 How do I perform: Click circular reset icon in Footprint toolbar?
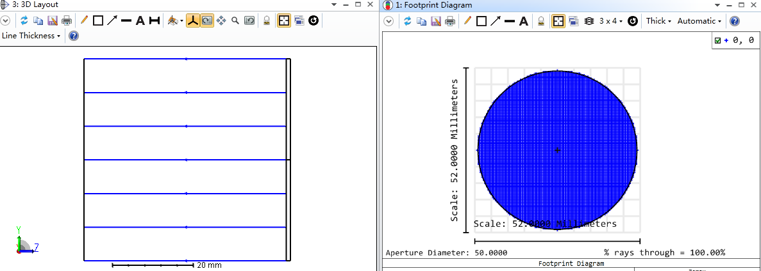click(x=632, y=21)
